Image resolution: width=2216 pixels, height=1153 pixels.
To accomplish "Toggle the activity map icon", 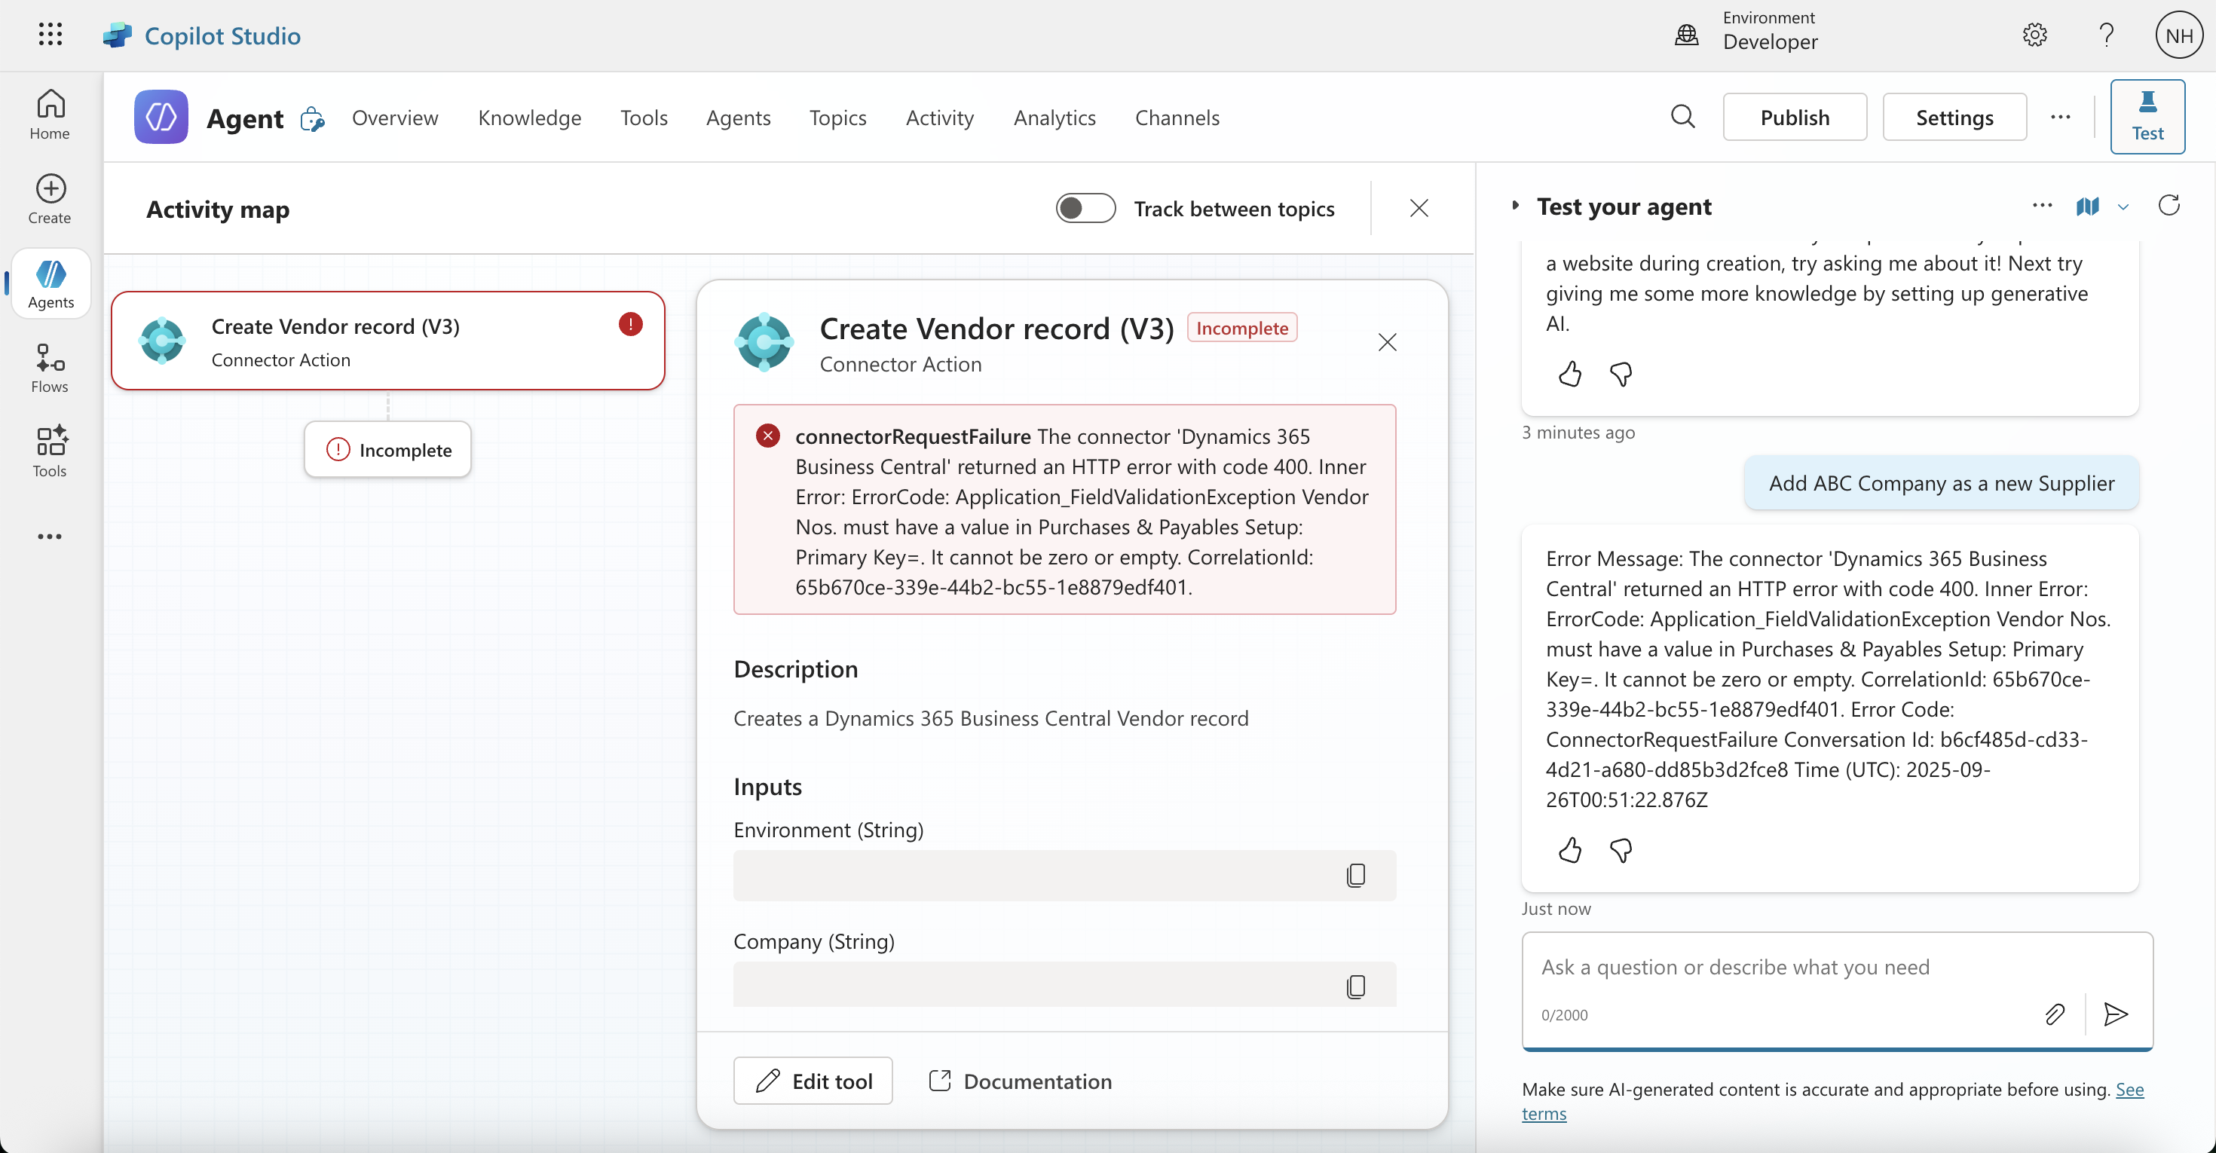I will coord(2087,206).
